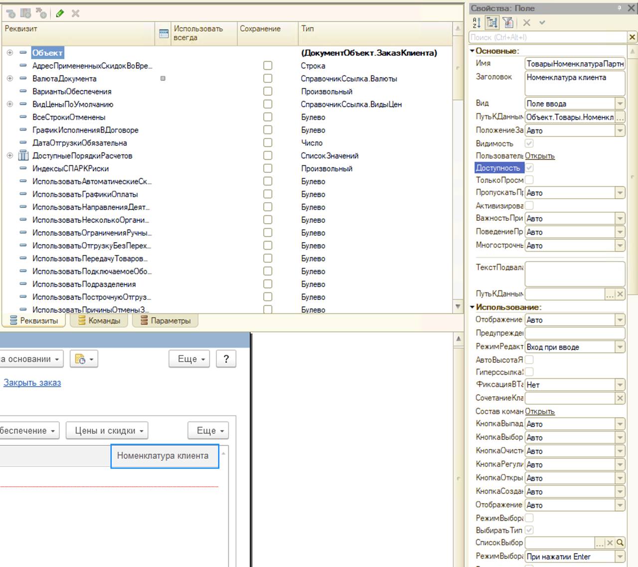Viewport: 638px width, 567px height.
Task: Enable the Активизировать checkbox in properties
Action: coord(529,205)
